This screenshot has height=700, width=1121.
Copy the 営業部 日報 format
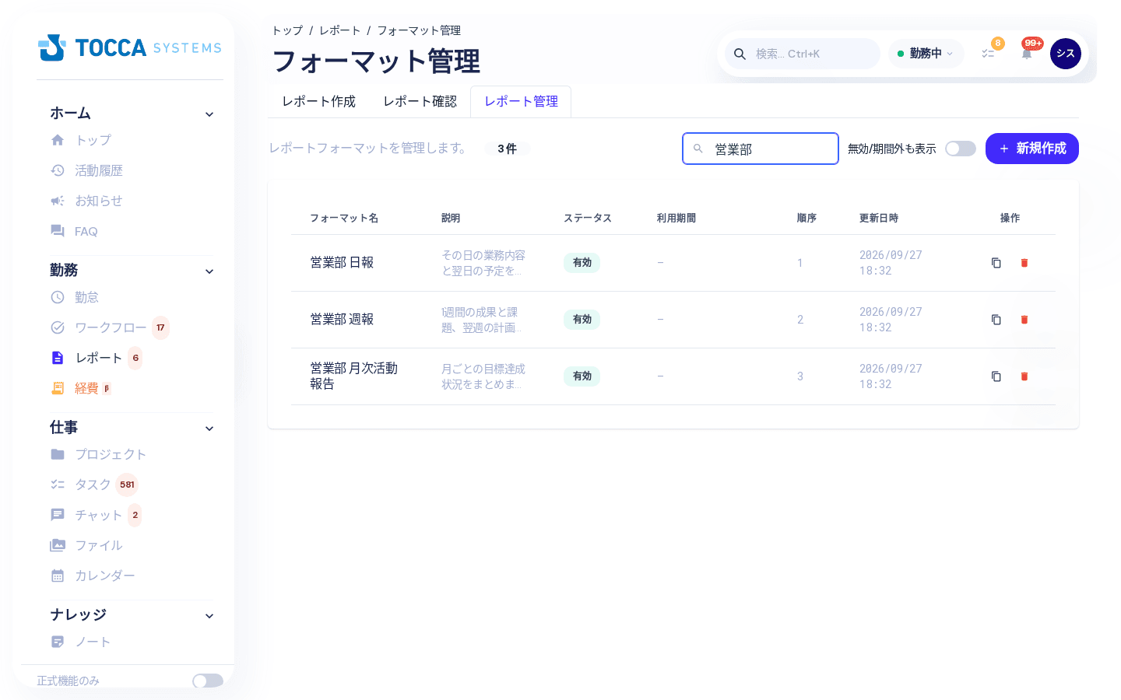click(x=996, y=263)
